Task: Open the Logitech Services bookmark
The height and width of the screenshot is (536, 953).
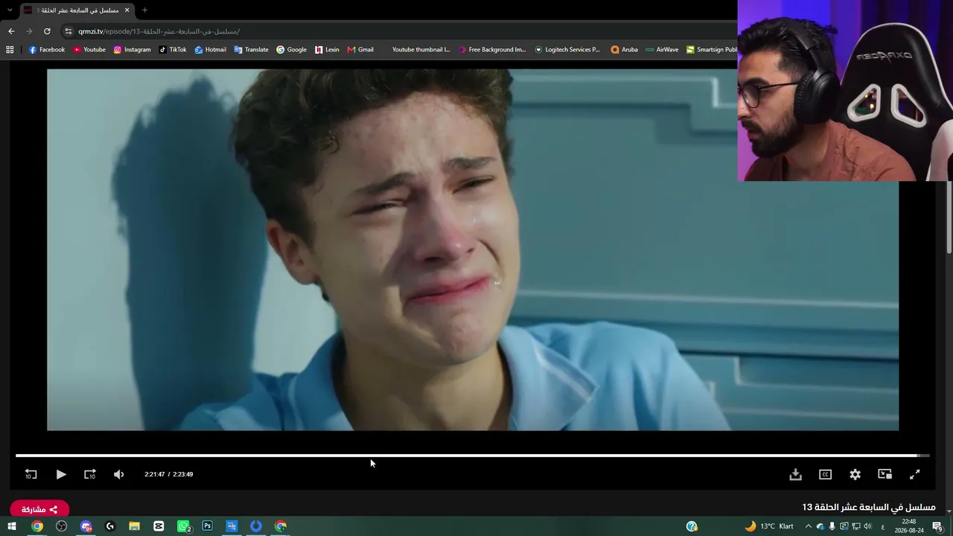Action: 567,50
